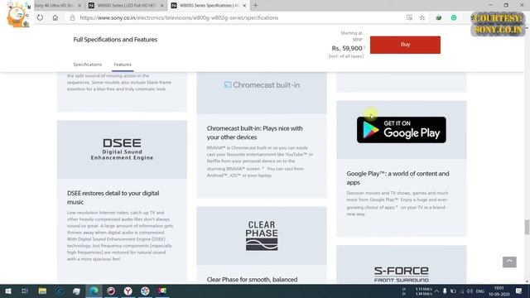Open the colorful pinwheel app on taskbar
Viewport: 530px width, 298px height.
pyautogui.click(x=145, y=291)
